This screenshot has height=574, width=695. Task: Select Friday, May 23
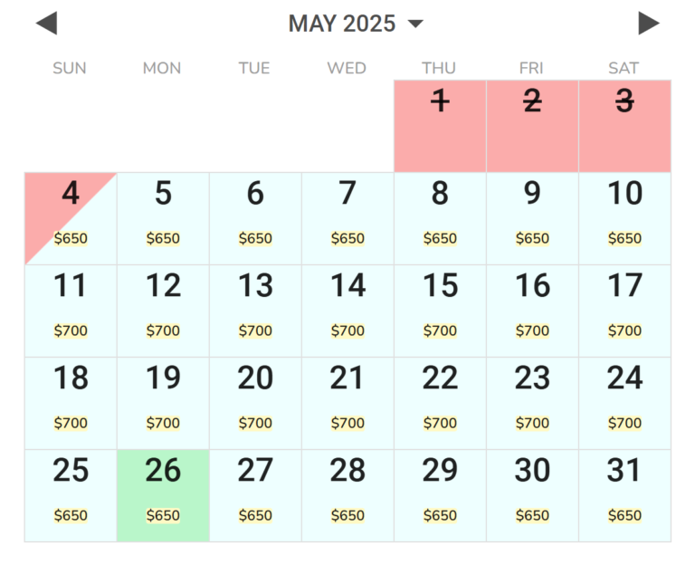click(532, 402)
